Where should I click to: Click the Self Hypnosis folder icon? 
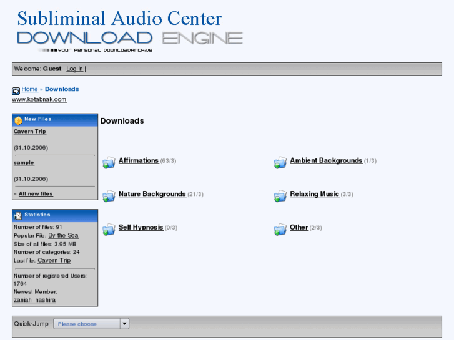pos(109,229)
